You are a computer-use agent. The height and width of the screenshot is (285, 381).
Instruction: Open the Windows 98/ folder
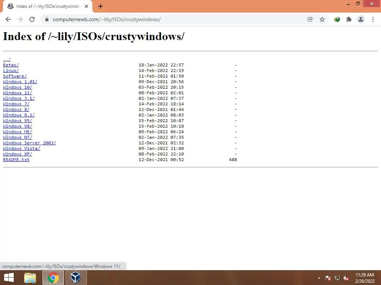click(17, 126)
